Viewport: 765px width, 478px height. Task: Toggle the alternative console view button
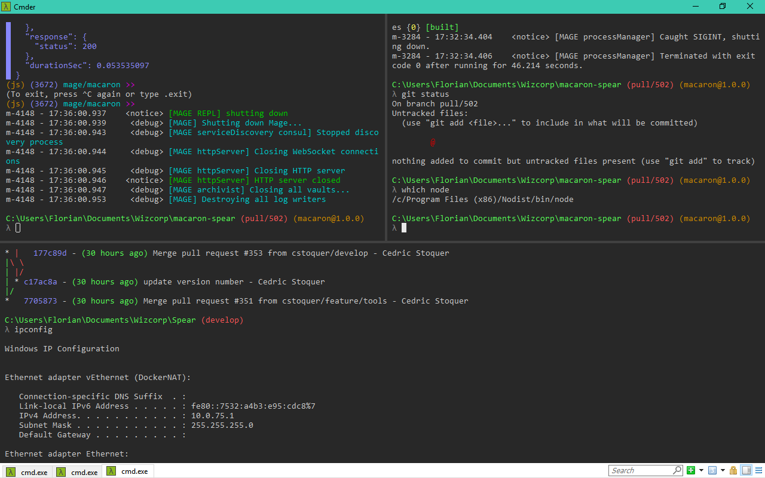pos(746,471)
